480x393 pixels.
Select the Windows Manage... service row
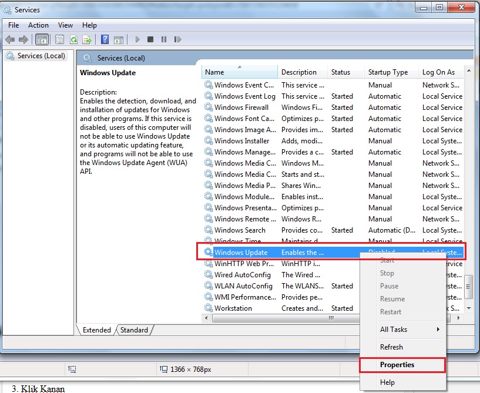[333, 152]
